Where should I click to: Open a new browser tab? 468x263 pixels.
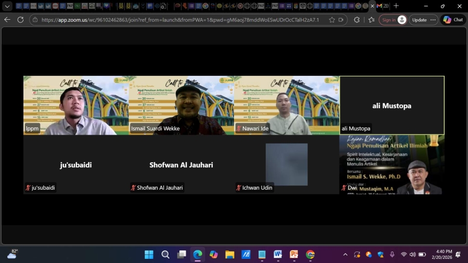coord(396,6)
